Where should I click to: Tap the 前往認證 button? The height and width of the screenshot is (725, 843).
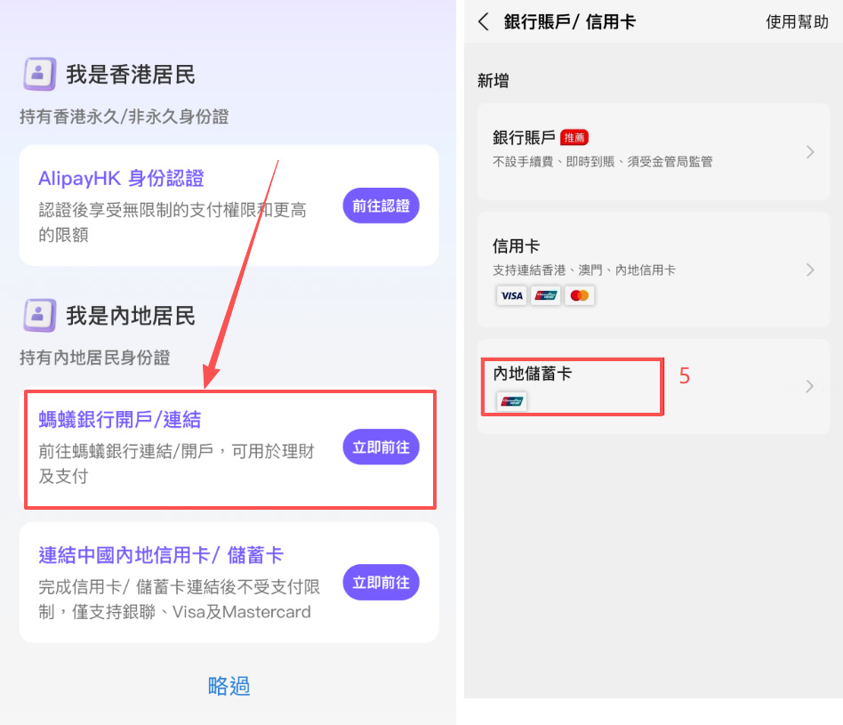pyautogui.click(x=381, y=205)
